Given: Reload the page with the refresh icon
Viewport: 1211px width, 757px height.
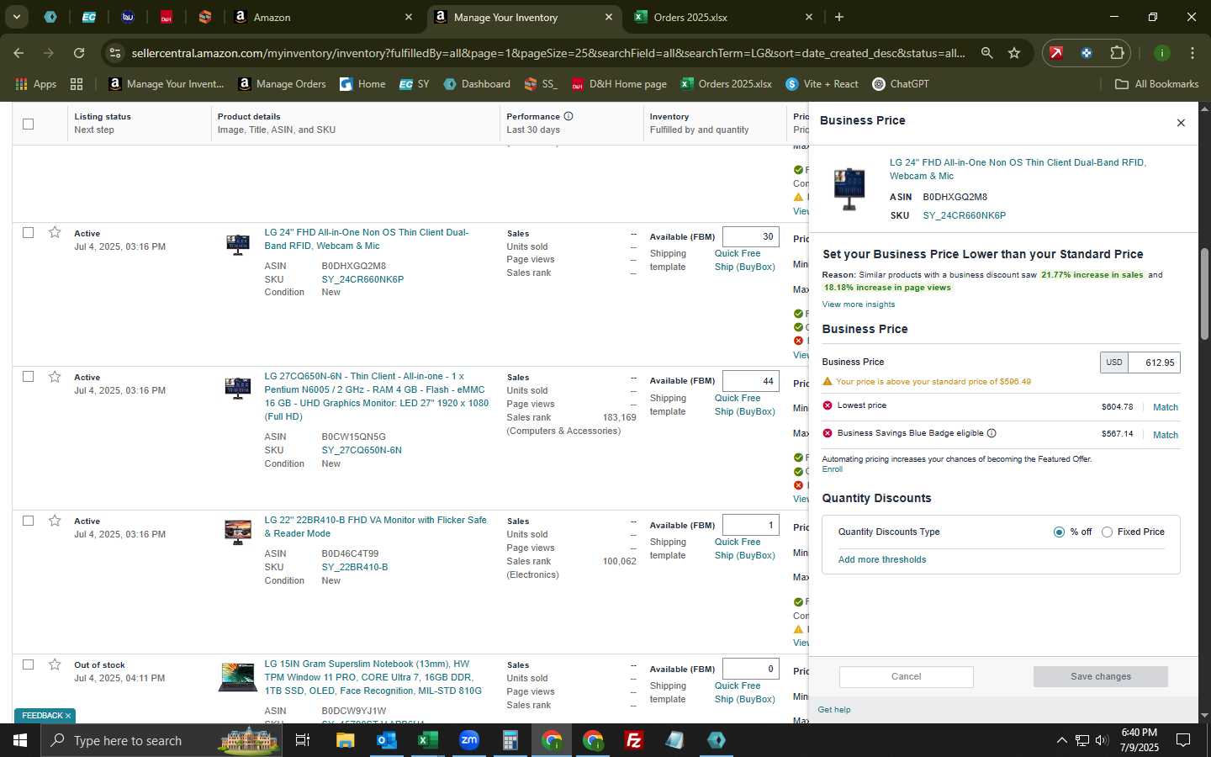Looking at the screenshot, I should (79, 53).
